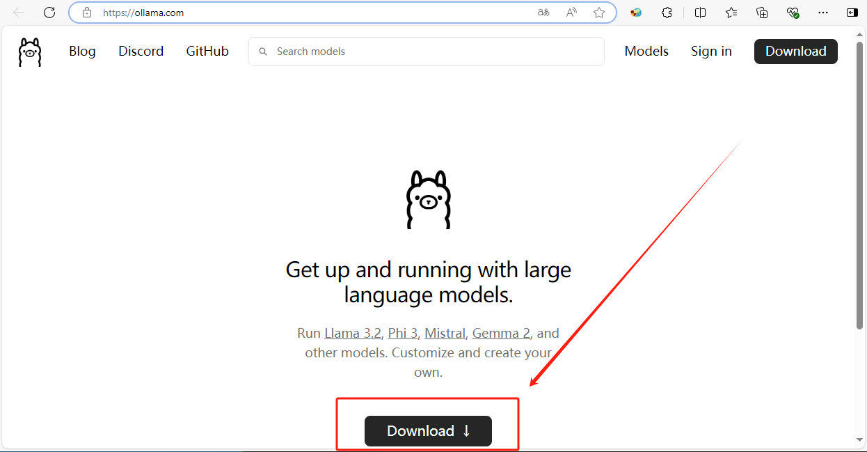
Task: Open the Models page
Action: tap(646, 52)
